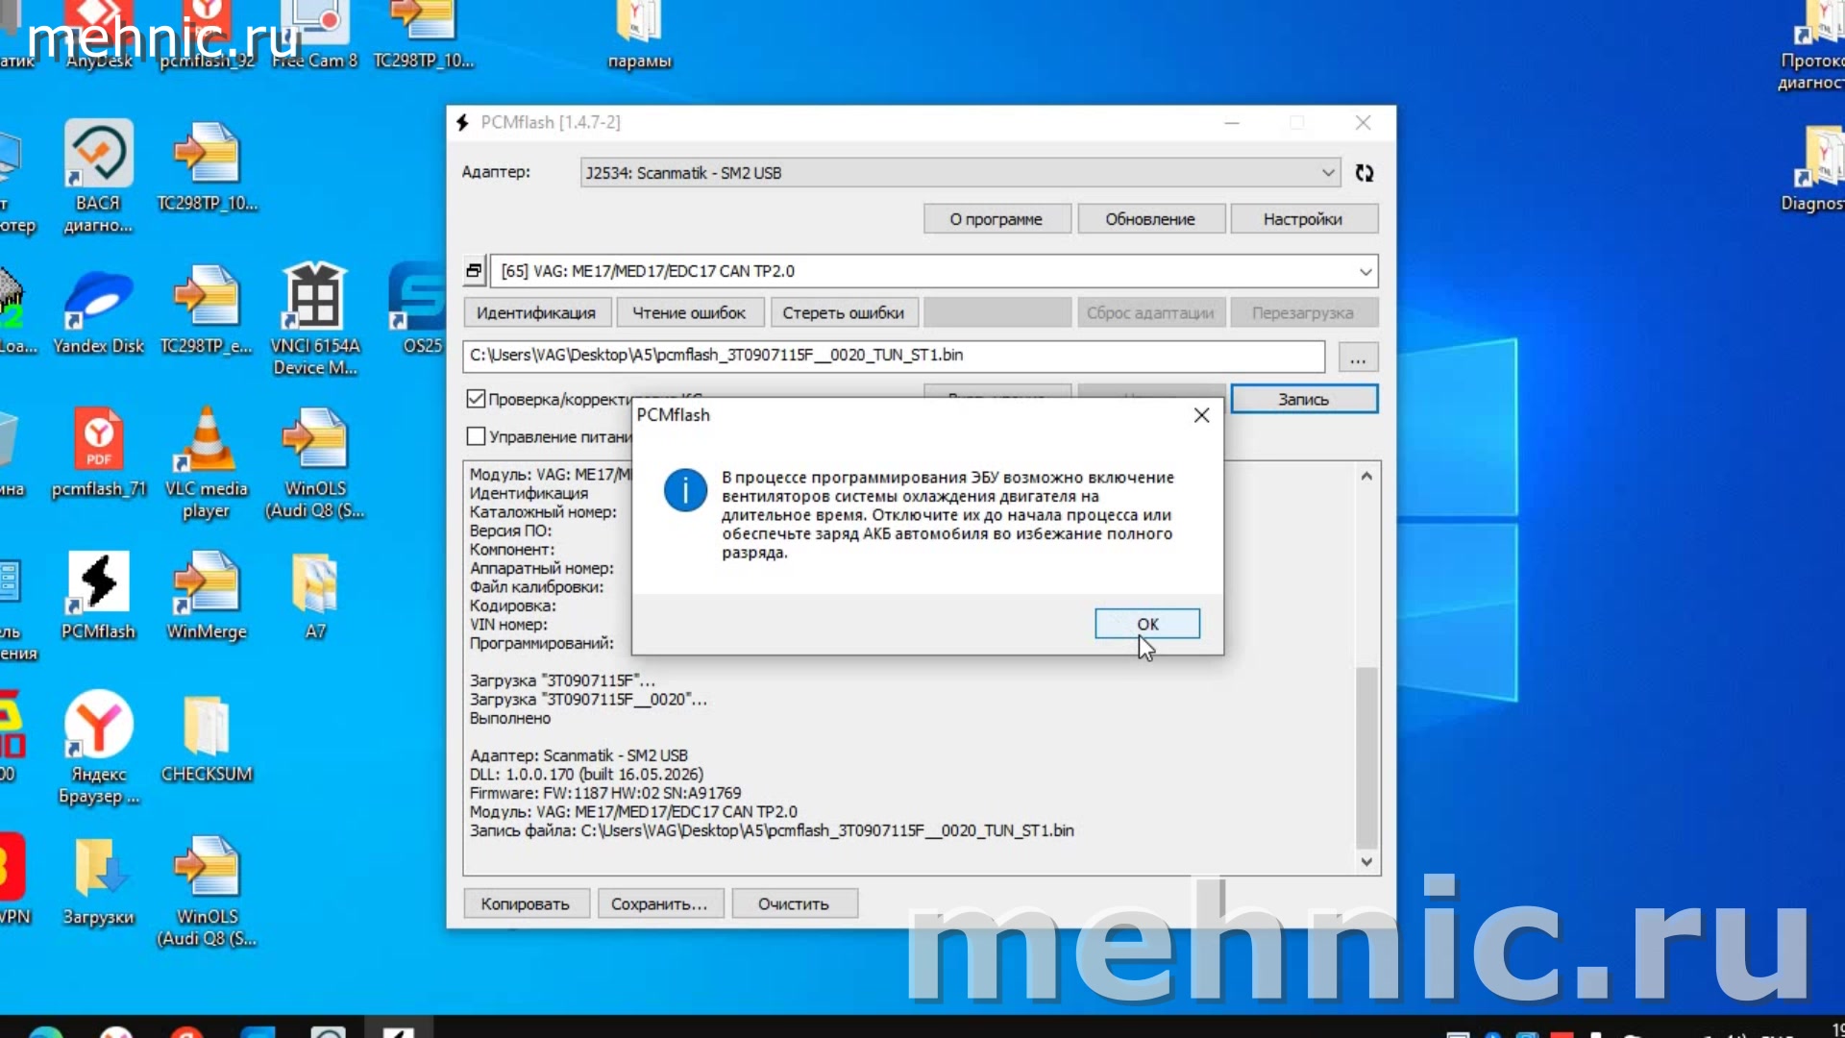1845x1038 pixels.
Task: Click the log scrollbar up arrow
Action: click(x=1366, y=476)
